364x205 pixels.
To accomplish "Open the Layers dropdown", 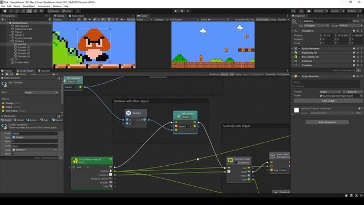I will pyautogui.click(x=337, y=11).
